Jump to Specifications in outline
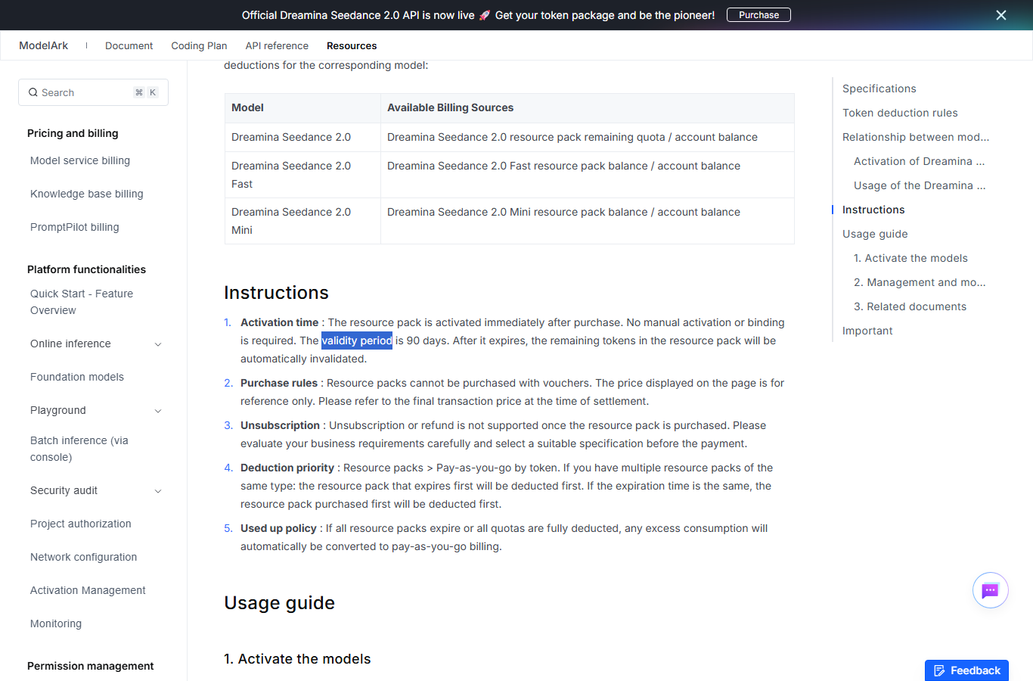The image size is (1033, 681). tap(879, 89)
